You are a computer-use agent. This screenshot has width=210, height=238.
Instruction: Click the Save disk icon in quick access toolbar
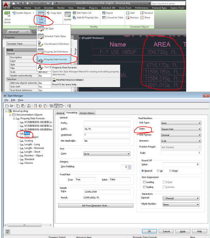click(x=23, y=3)
